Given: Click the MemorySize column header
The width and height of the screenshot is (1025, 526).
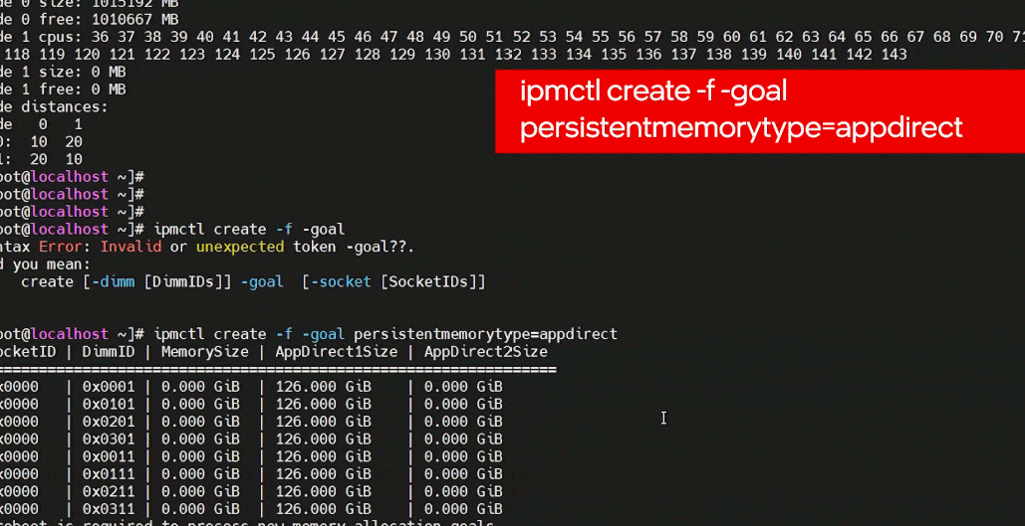Looking at the screenshot, I should click(x=204, y=352).
